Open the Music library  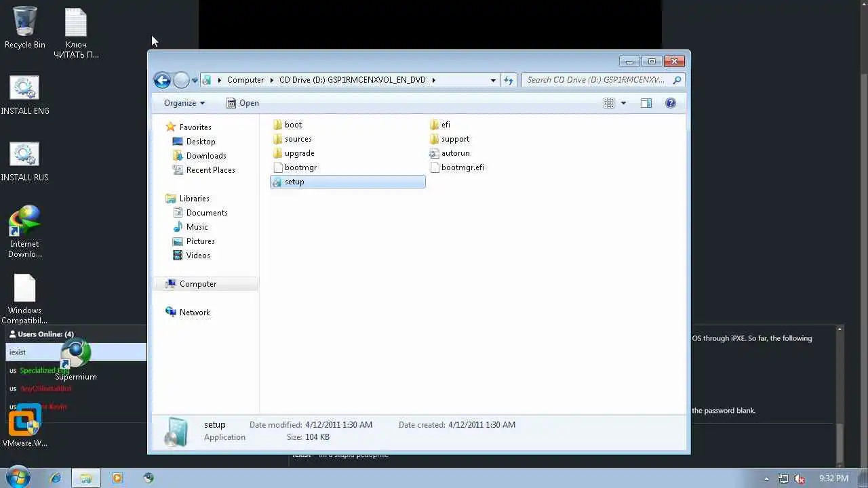pyautogui.click(x=191, y=227)
